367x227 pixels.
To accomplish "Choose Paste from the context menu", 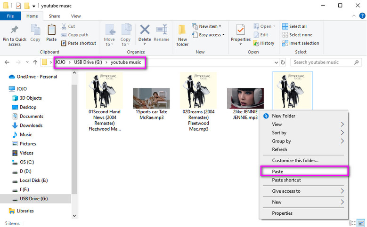I will [304, 172].
